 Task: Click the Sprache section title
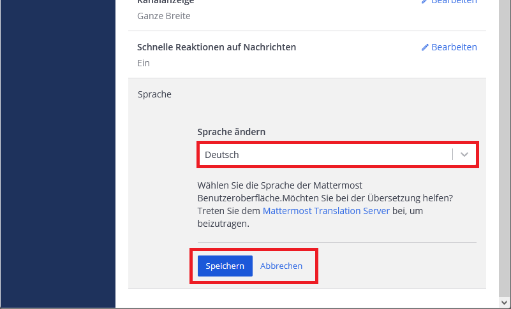154,94
